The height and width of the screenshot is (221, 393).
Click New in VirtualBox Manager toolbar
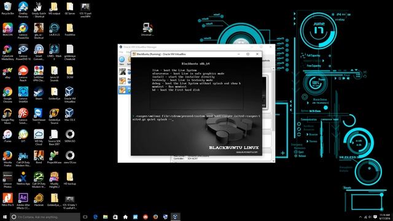(x=122, y=61)
